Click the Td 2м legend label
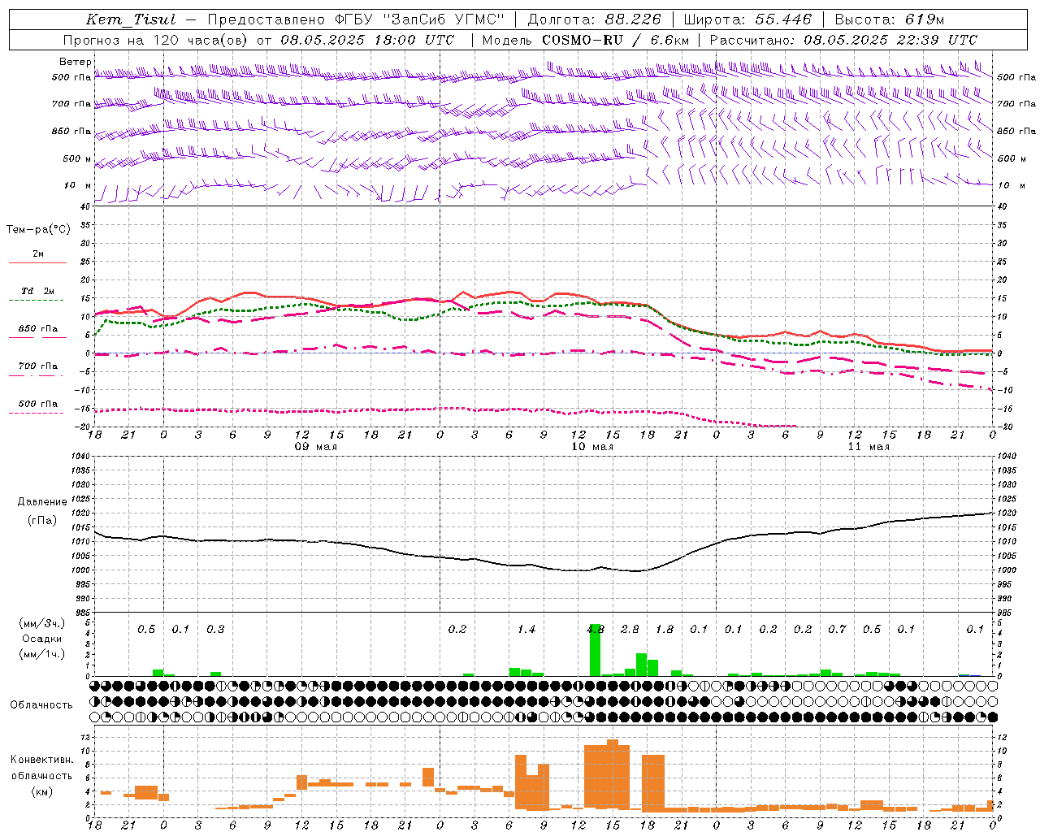The image size is (1040, 832). [38, 291]
